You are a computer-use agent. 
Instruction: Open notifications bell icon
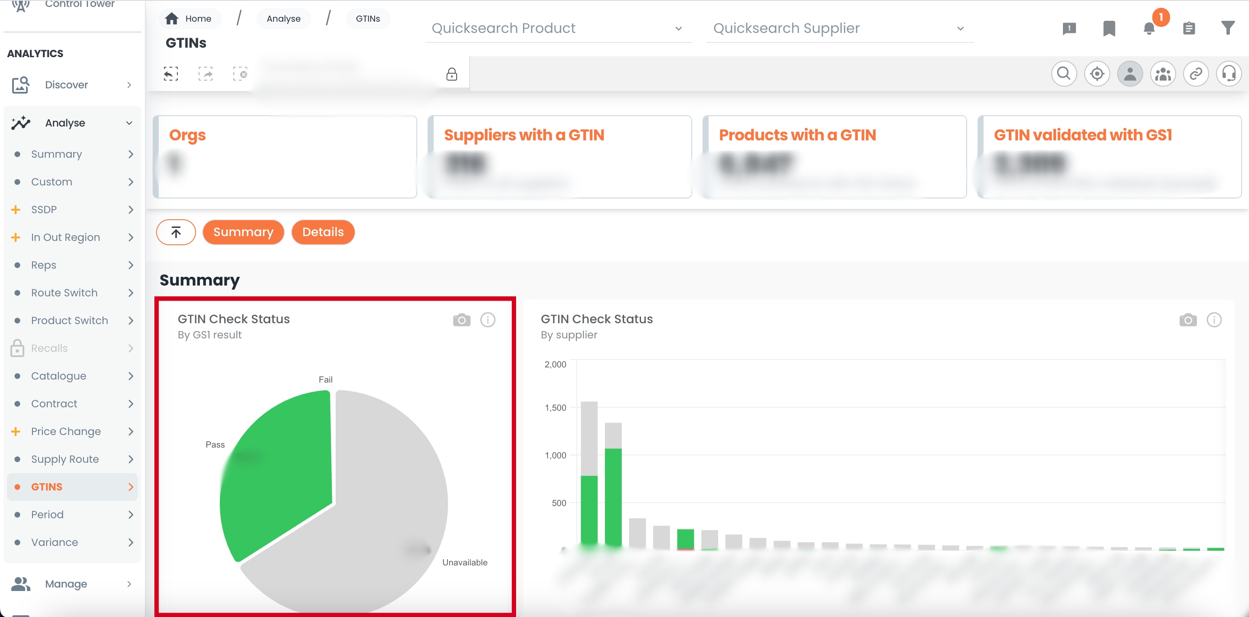(1149, 29)
